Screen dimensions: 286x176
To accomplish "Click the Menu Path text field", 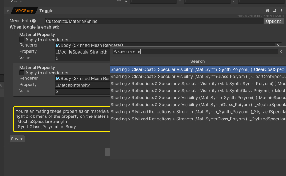I will click(154, 22).
